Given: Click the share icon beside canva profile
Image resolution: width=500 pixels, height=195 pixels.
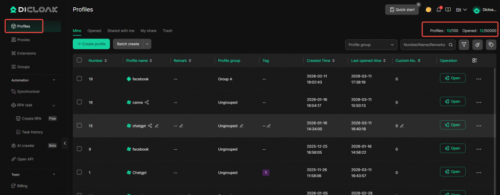Looking at the screenshot, I should pyautogui.click(x=146, y=102).
